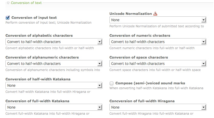Screen dimensions: 214x118
Task: Click arrow button of alphabetic characters select
Action: point(99,42)
